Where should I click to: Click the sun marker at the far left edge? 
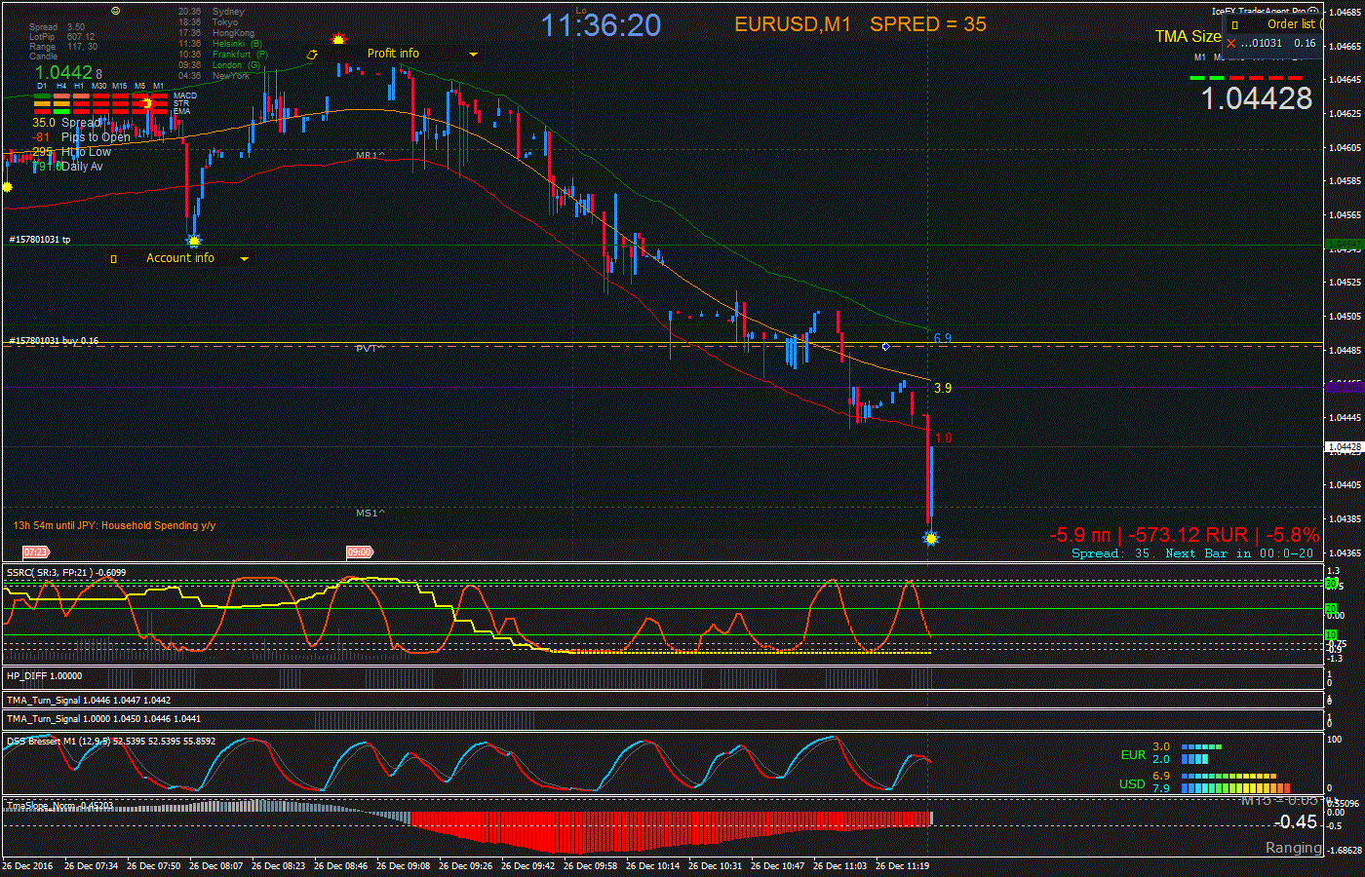[x=7, y=187]
